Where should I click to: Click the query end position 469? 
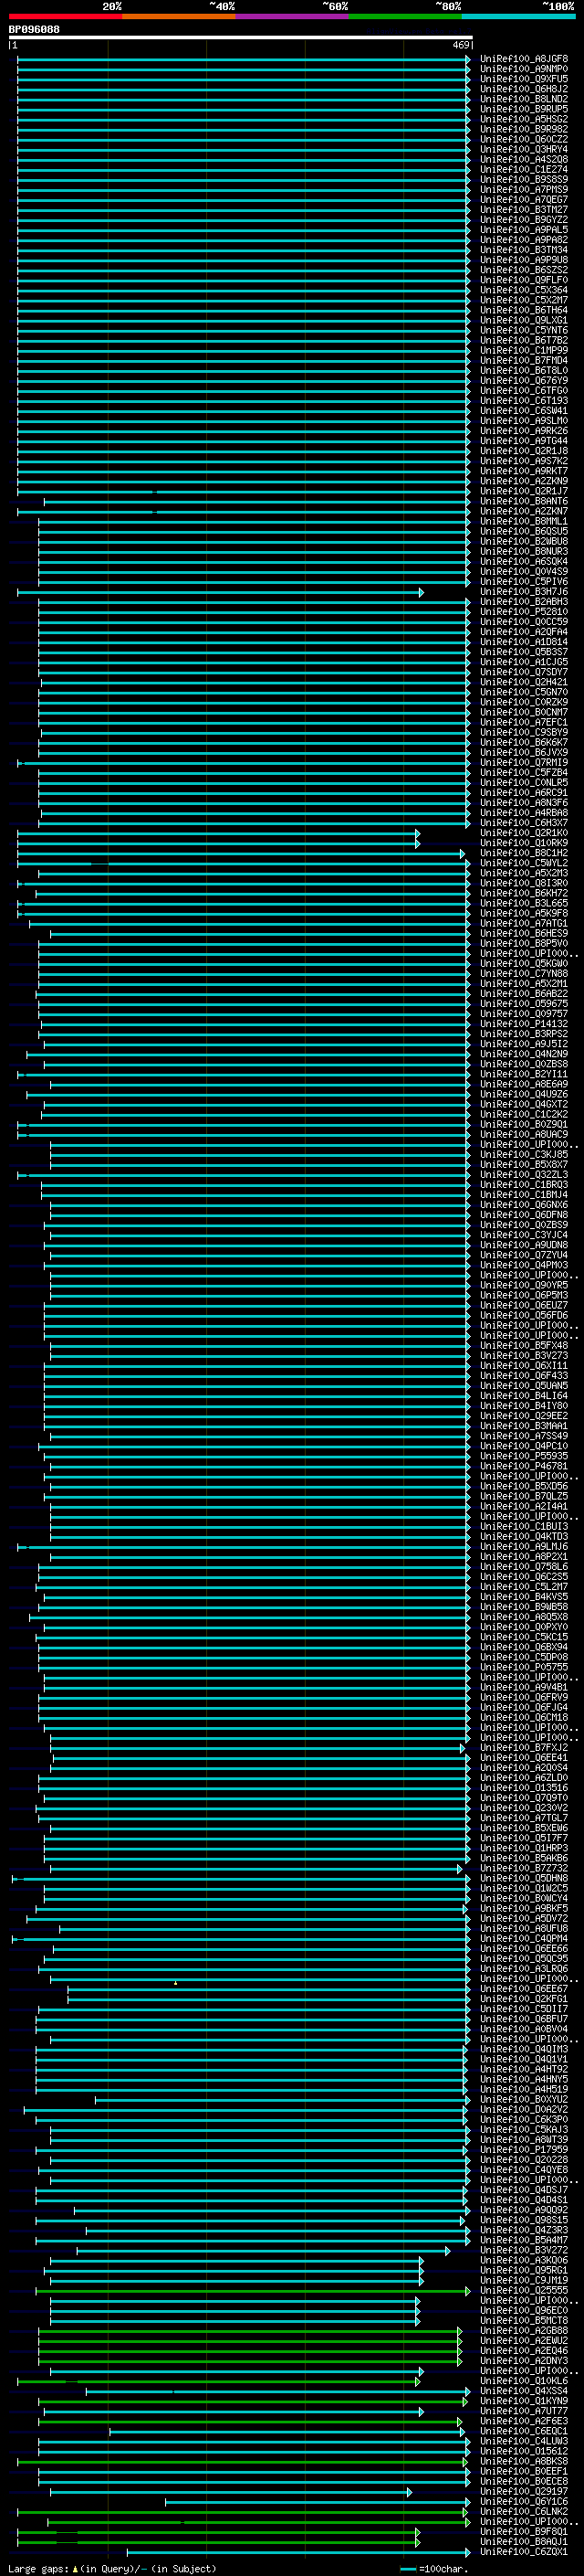(x=461, y=45)
